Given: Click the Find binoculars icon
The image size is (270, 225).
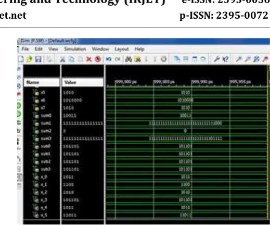Looking at the screenshot, I should pyautogui.click(x=128, y=59).
